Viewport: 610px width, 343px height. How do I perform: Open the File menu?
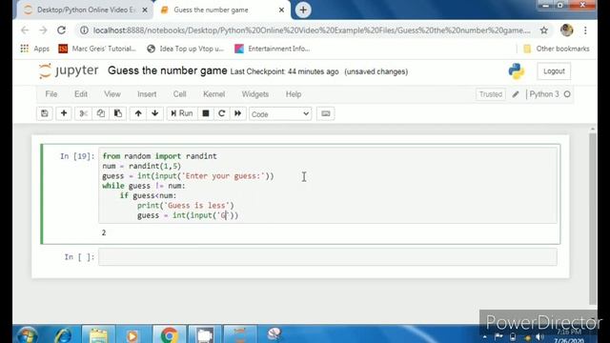[x=51, y=94]
